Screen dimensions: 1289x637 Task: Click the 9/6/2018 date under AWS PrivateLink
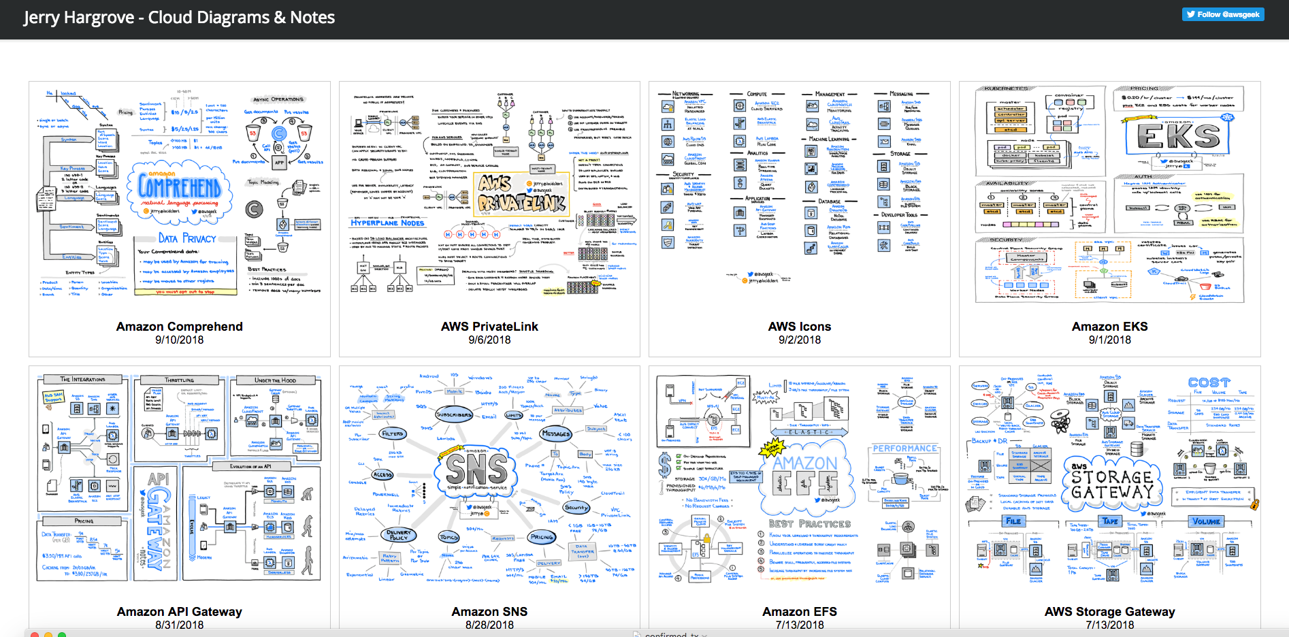[x=490, y=340]
